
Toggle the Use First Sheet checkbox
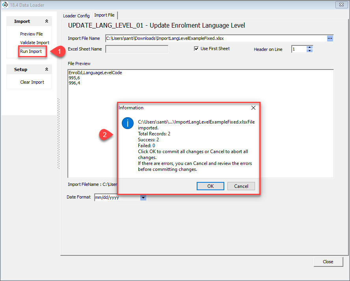(x=196, y=49)
